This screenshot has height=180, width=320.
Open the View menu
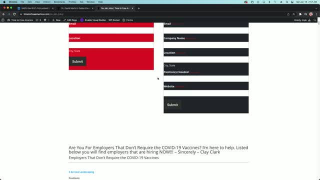pos(37,2)
